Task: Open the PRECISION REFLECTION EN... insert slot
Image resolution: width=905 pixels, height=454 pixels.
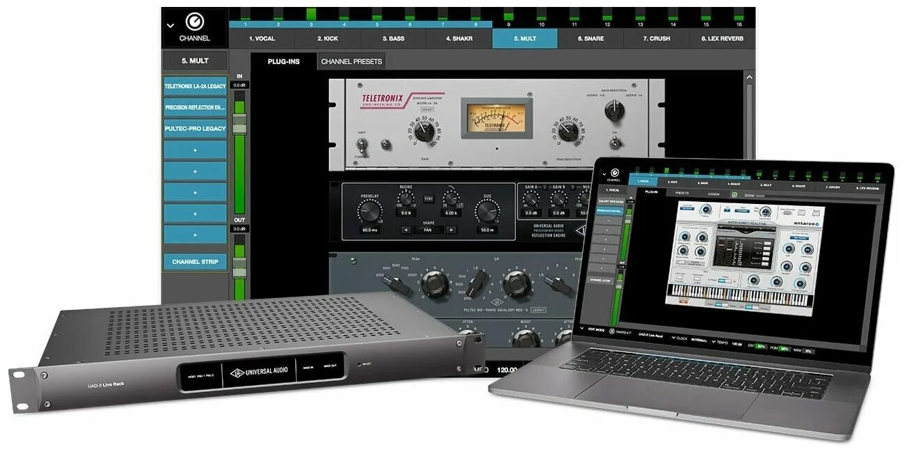Action: pyautogui.click(x=195, y=107)
